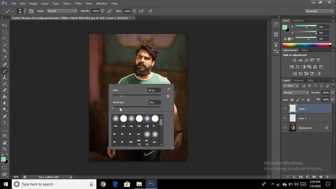The image size is (336, 189).
Task: Select the Hand tool
Action: click(5, 143)
